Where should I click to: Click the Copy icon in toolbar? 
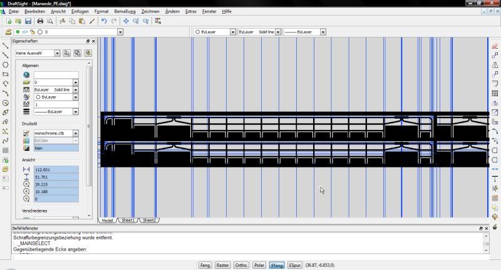click(72, 21)
